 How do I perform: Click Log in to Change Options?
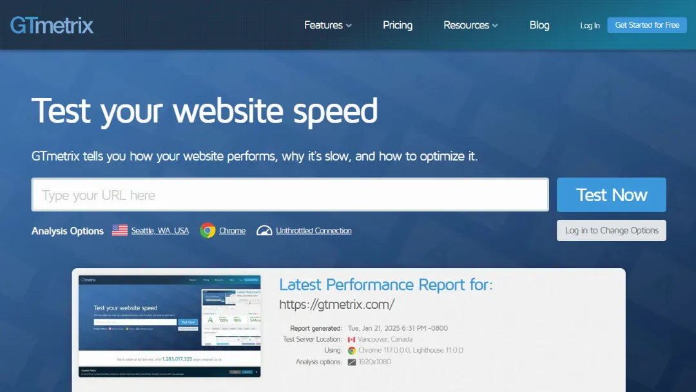pos(611,230)
